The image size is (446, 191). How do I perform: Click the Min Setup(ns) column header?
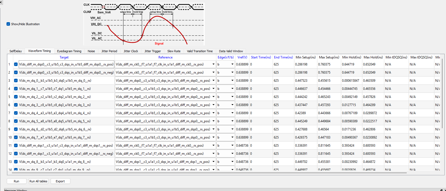pos(305,57)
